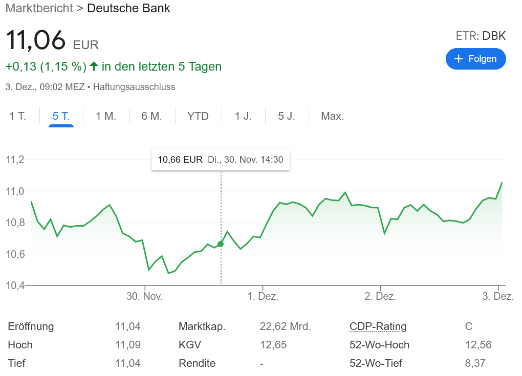This screenshot has height=376, width=522.
Task: Open the Deutsche Bank breadcrumb entry
Action: [128, 9]
